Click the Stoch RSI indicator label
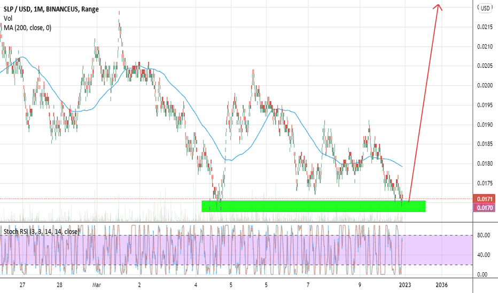498x293 pixels. (42, 232)
